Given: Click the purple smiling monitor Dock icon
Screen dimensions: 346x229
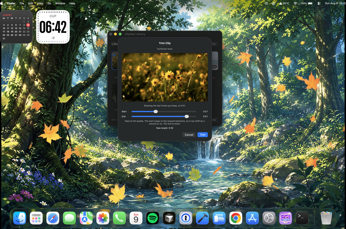Looking at the screenshot, I should tap(285, 218).
